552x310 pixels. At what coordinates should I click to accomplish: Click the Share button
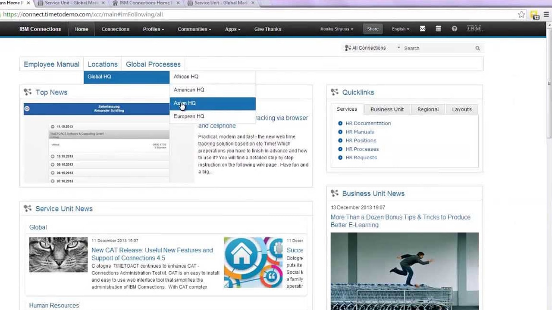pyautogui.click(x=373, y=29)
